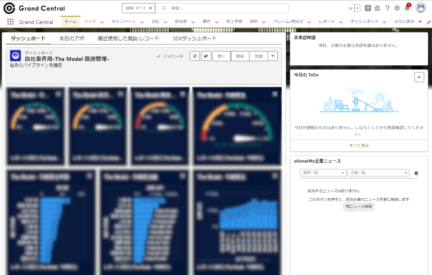The image size is (432, 275).
Task: Open uSonar news settings gear
Action: [416, 173]
